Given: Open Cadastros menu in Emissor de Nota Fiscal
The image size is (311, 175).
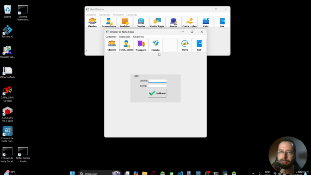Looking at the screenshot, I should (x=111, y=37).
